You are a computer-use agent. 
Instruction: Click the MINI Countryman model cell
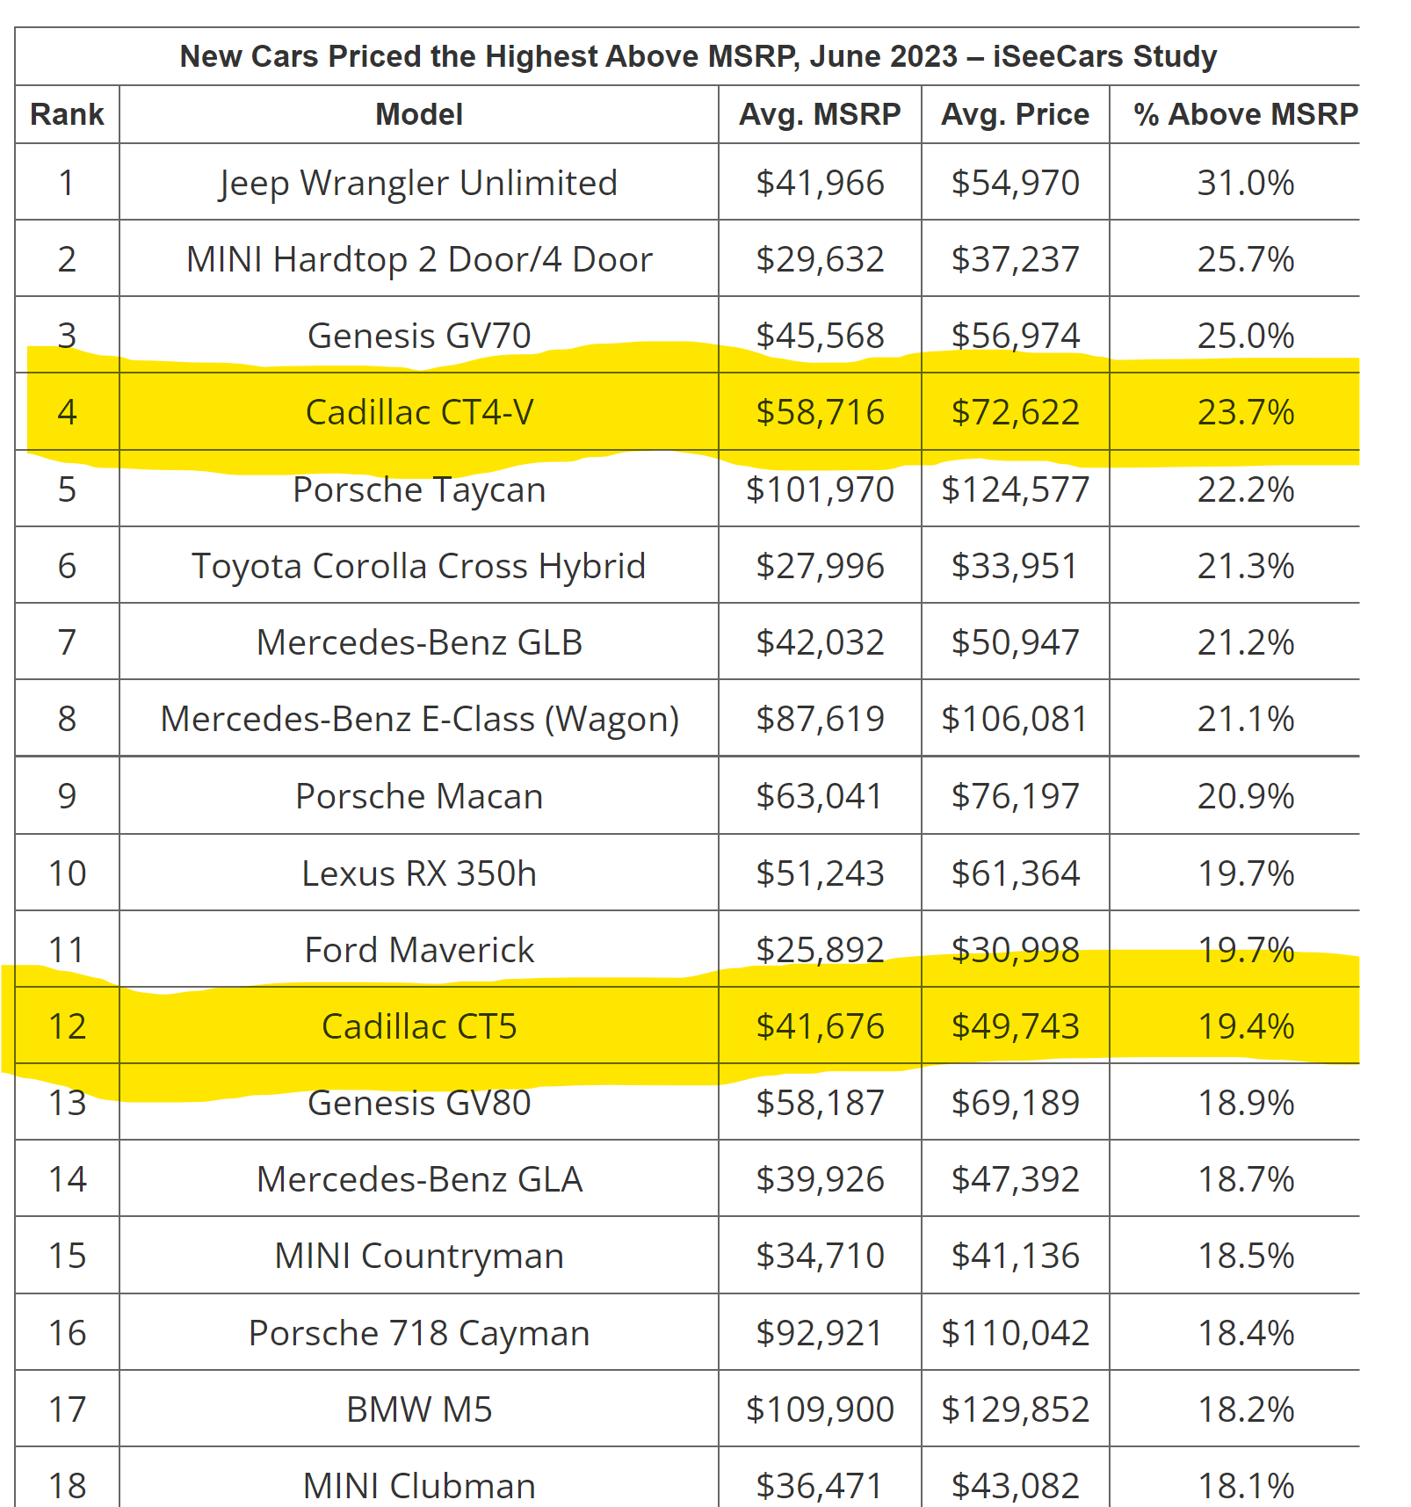tap(419, 1256)
